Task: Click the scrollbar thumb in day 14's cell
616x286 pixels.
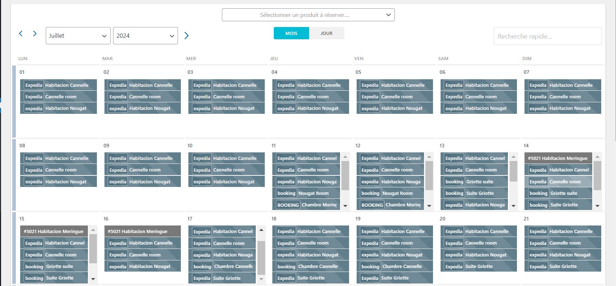Action: coord(597,175)
